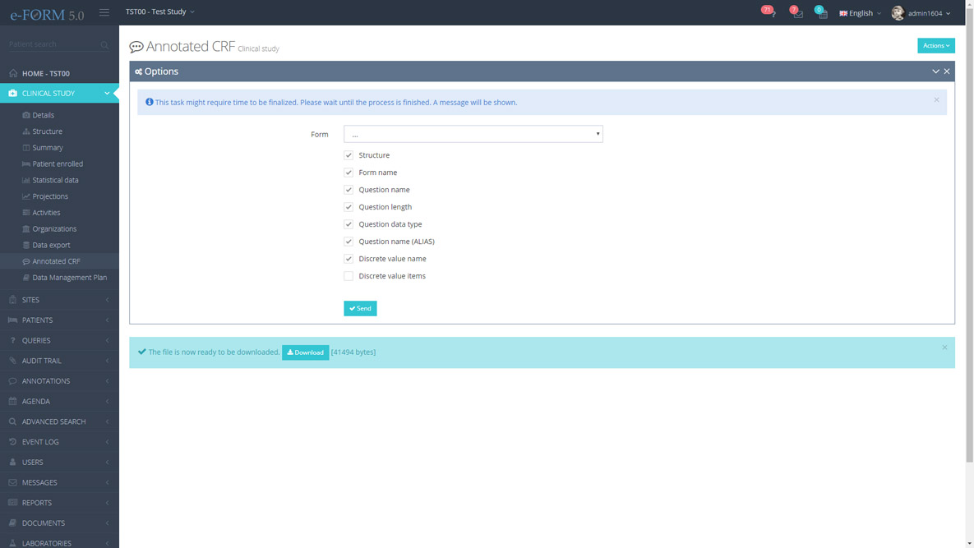Image resolution: width=974 pixels, height=548 pixels.
Task: Click the hamburger menu icon in header
Action: (x=104, y=12)
